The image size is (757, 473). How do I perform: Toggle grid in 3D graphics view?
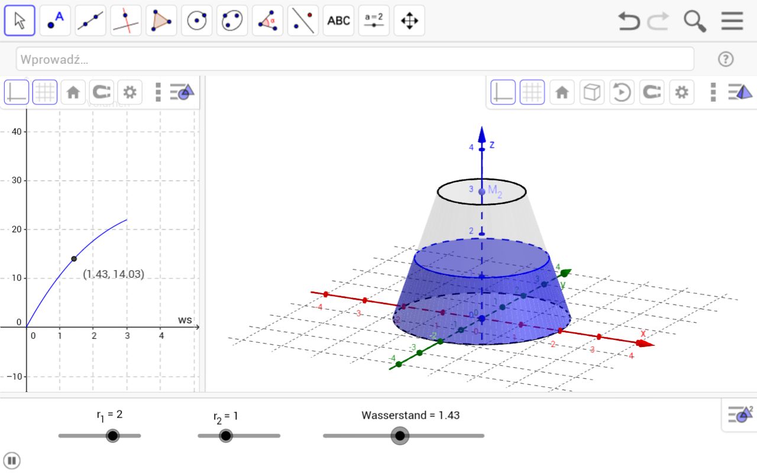532,92
